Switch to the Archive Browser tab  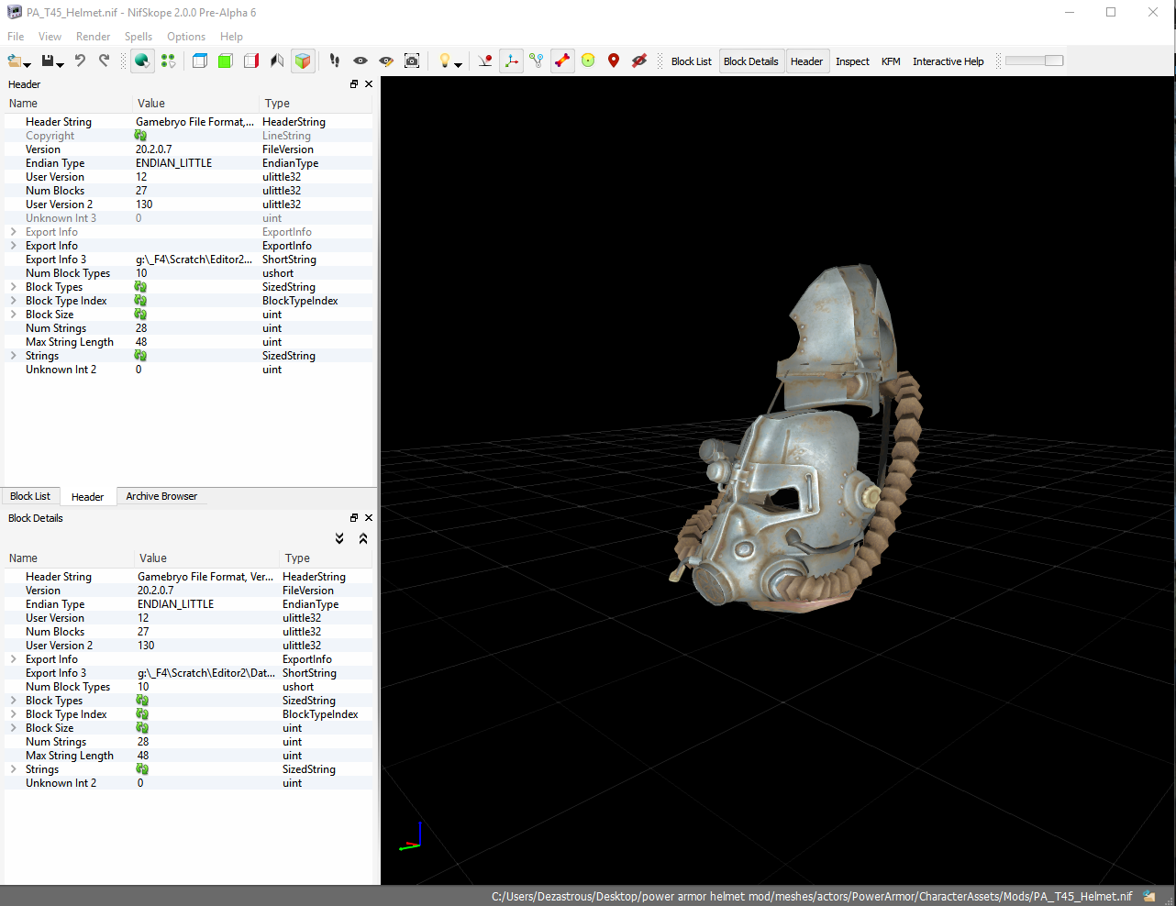coord(161,496)
